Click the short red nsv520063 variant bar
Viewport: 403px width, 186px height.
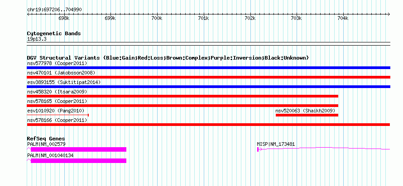click(x=307, y=115)
